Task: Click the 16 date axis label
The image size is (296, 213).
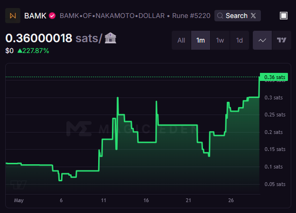Action: (x=146, y=200)
